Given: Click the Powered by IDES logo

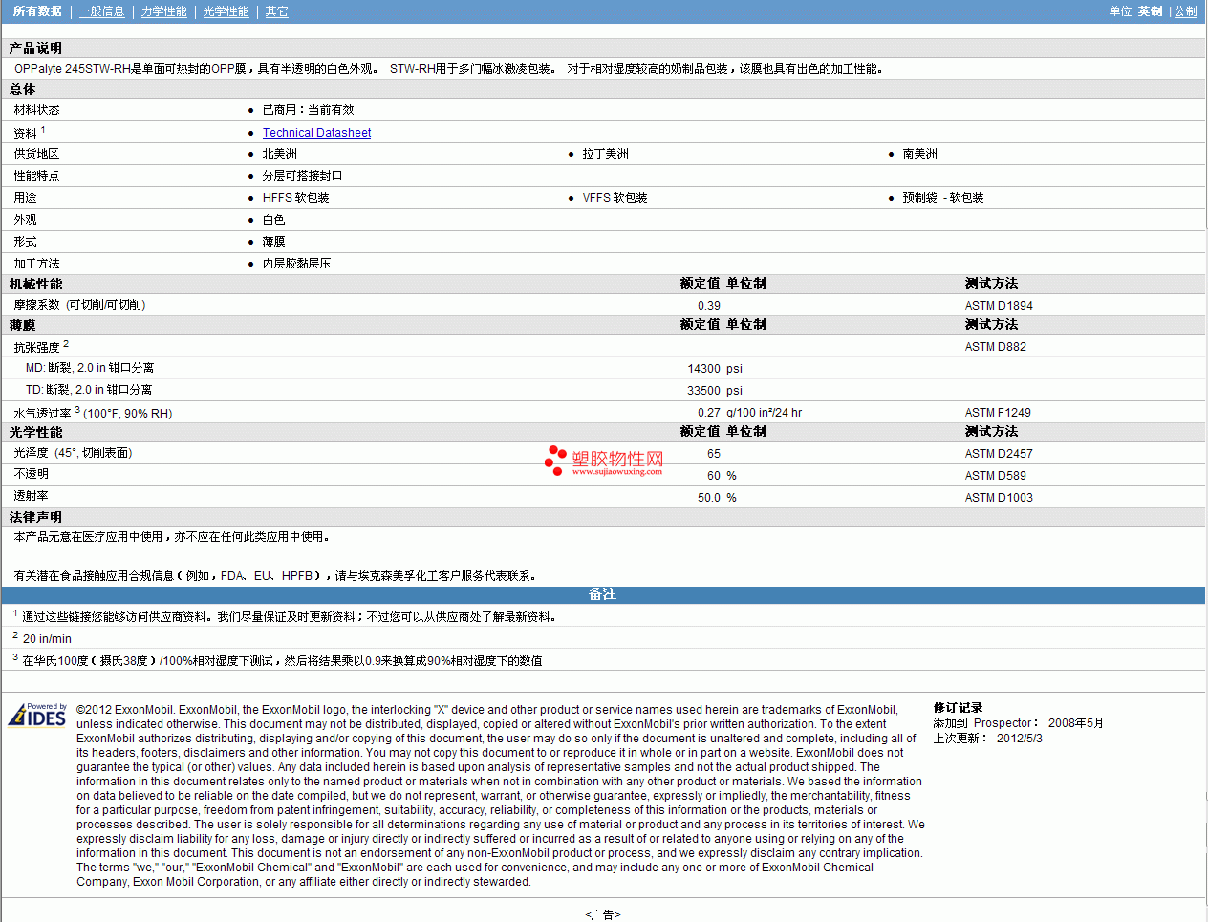Looking at the screenshot, I should point(37,715).
